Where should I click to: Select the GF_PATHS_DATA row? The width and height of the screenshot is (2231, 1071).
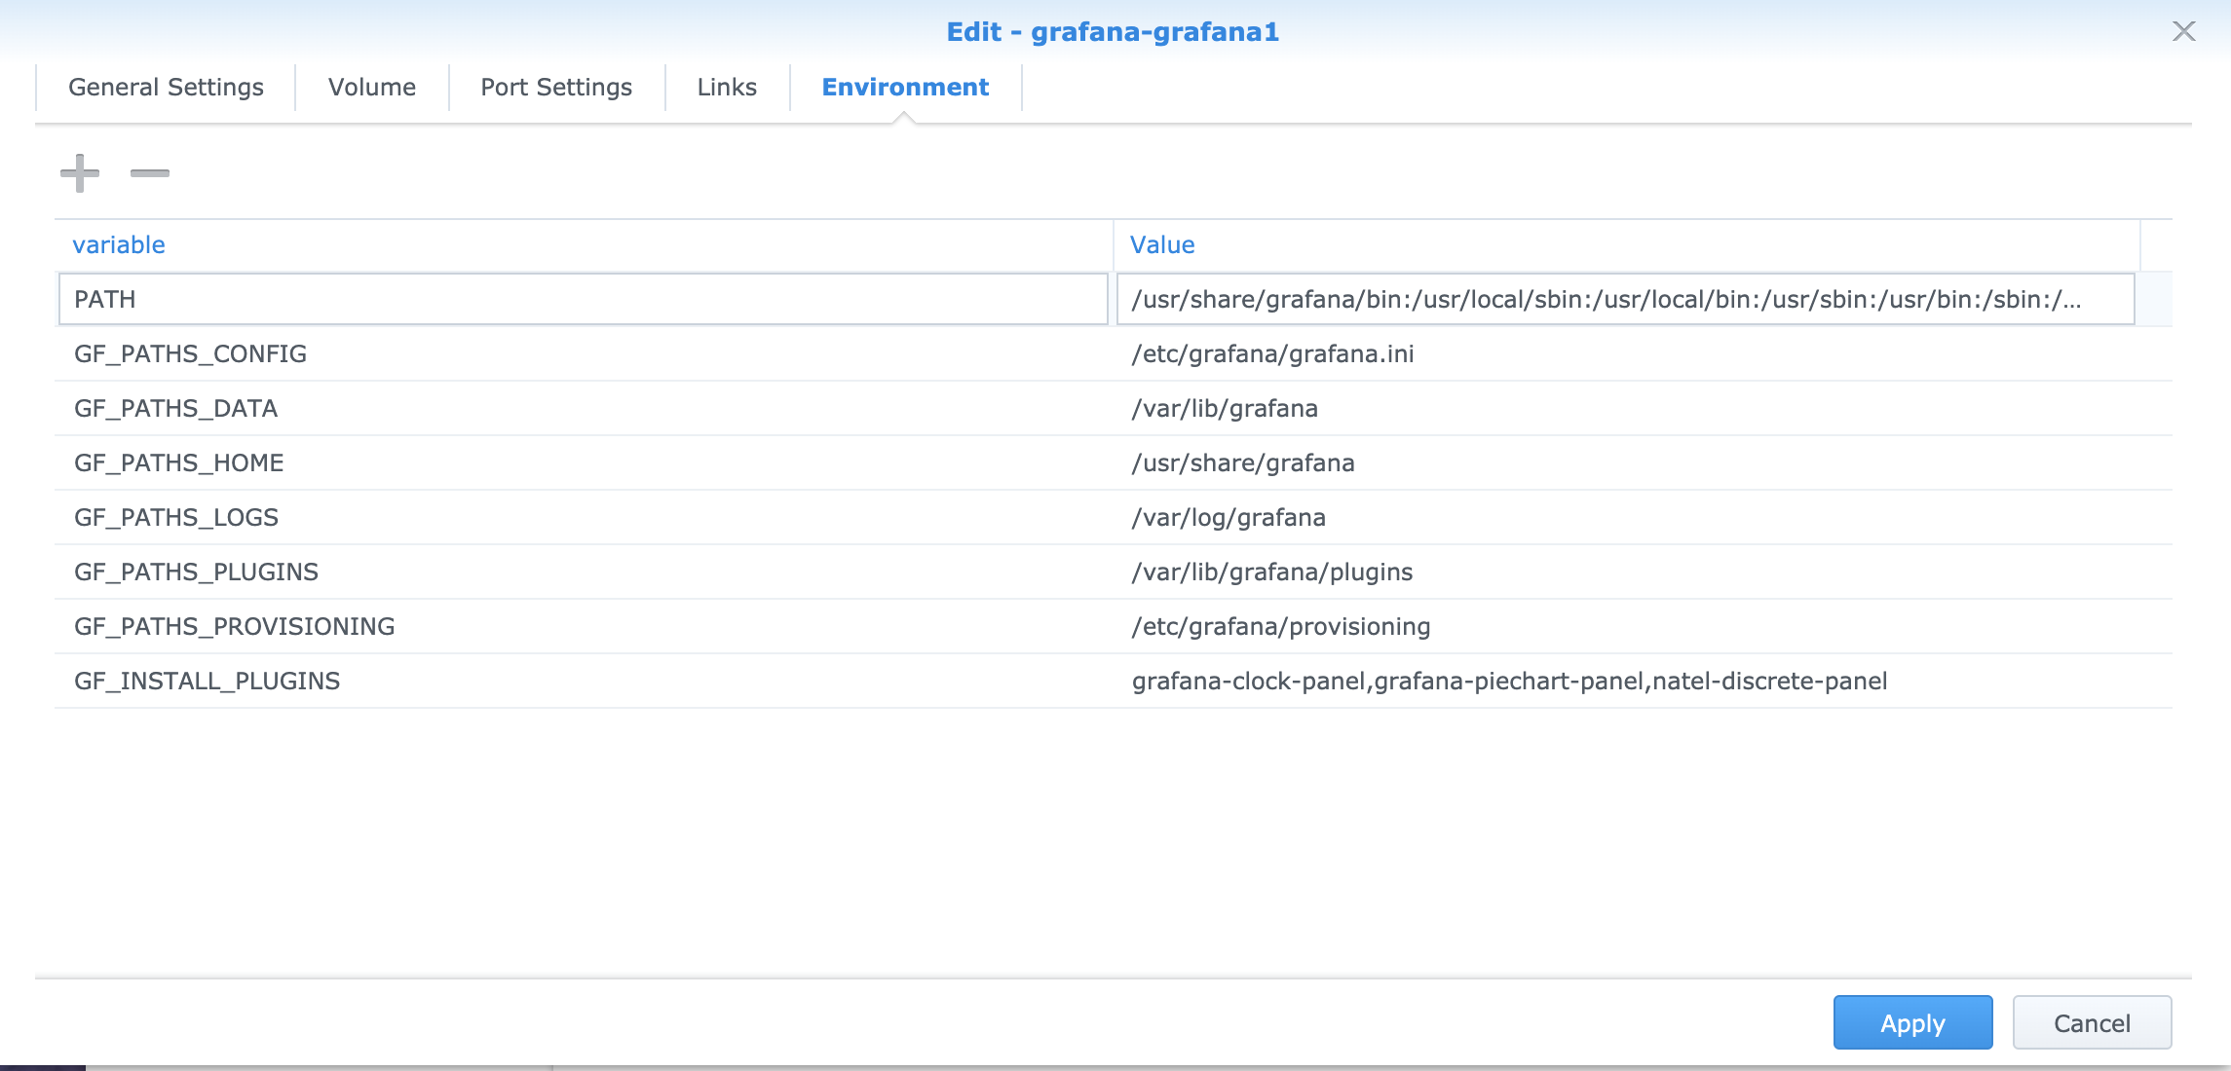click(x=390, y=408)
